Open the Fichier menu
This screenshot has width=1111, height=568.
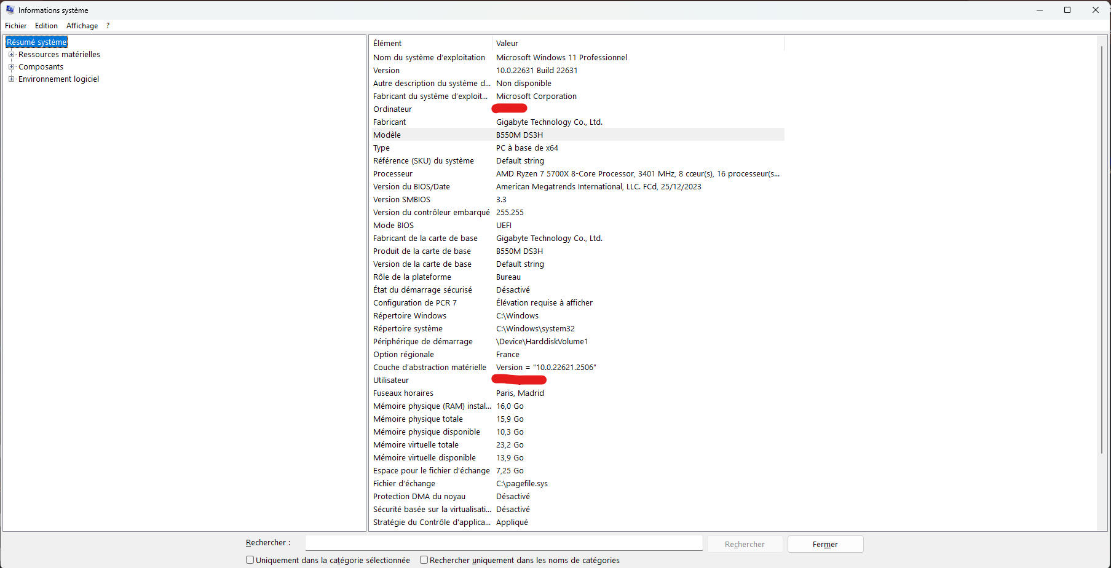pyautogui.click(x=15, y=26)
